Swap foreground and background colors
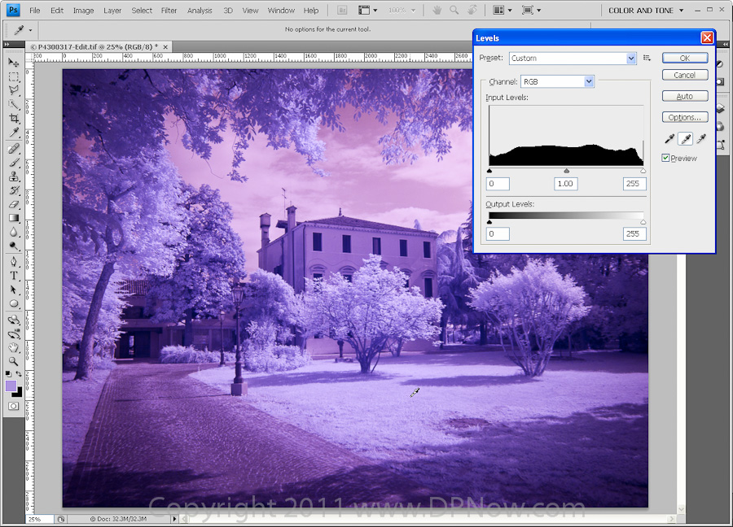The height and width of the screenshot is (527, 733). pos(20,374)
